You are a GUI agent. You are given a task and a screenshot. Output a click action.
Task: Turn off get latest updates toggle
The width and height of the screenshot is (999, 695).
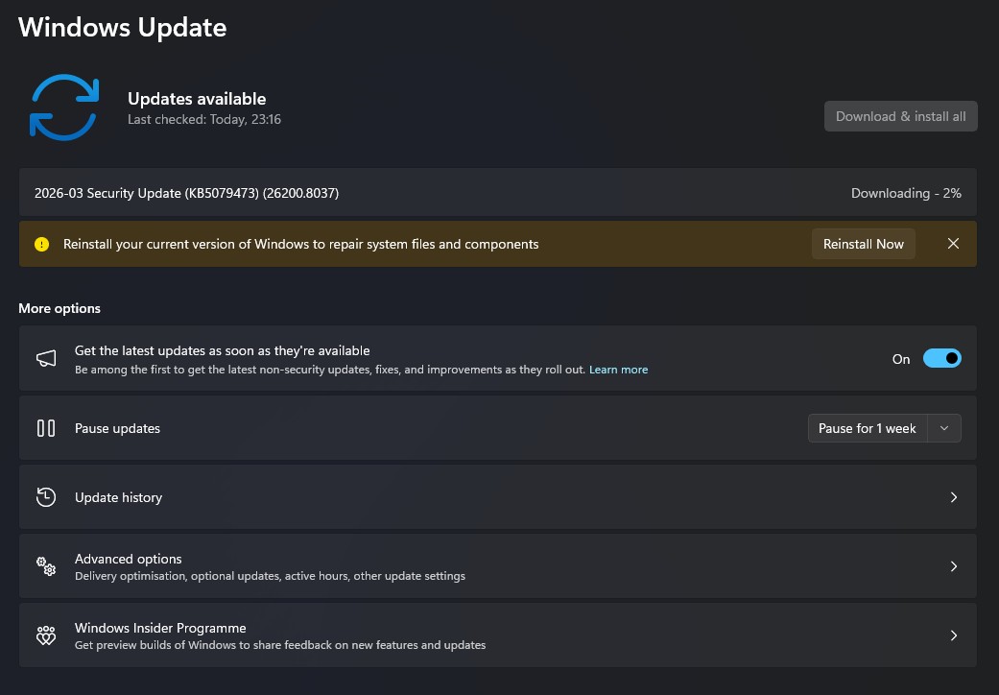941,359
